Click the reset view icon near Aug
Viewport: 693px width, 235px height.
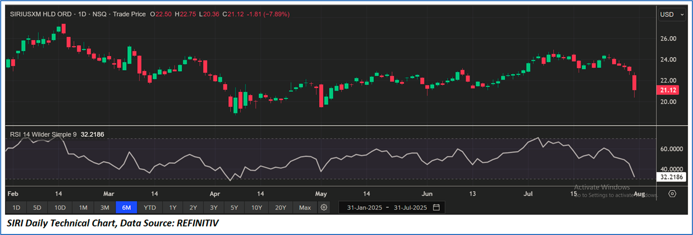click(672, 194)
